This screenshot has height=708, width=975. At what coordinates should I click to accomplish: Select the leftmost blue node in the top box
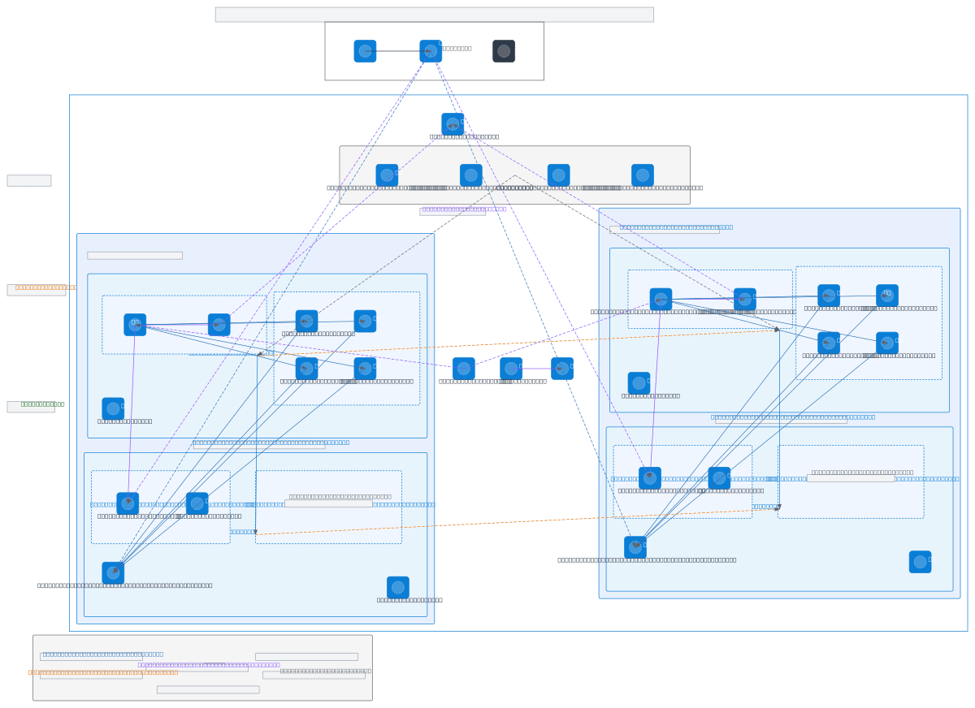(365, 51)
